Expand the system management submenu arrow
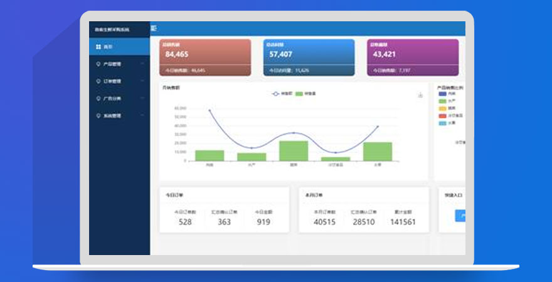Viewport: 552px width, 282px height. pyautogui.click(x=142, y=116)
